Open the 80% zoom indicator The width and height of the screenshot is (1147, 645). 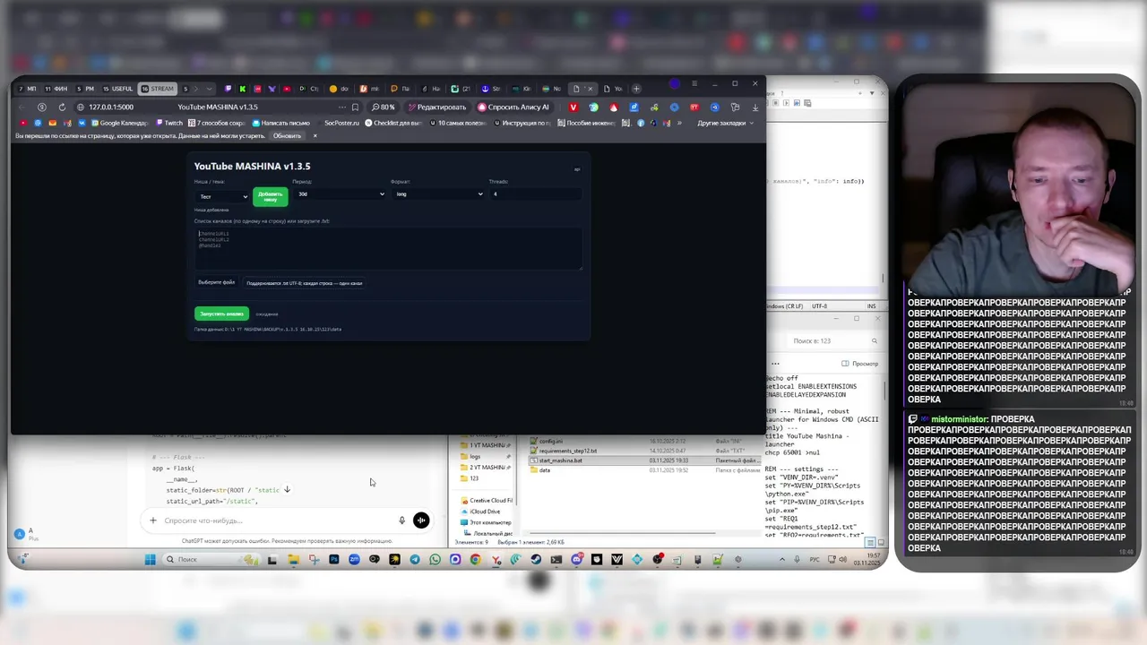tap(384, 107)
